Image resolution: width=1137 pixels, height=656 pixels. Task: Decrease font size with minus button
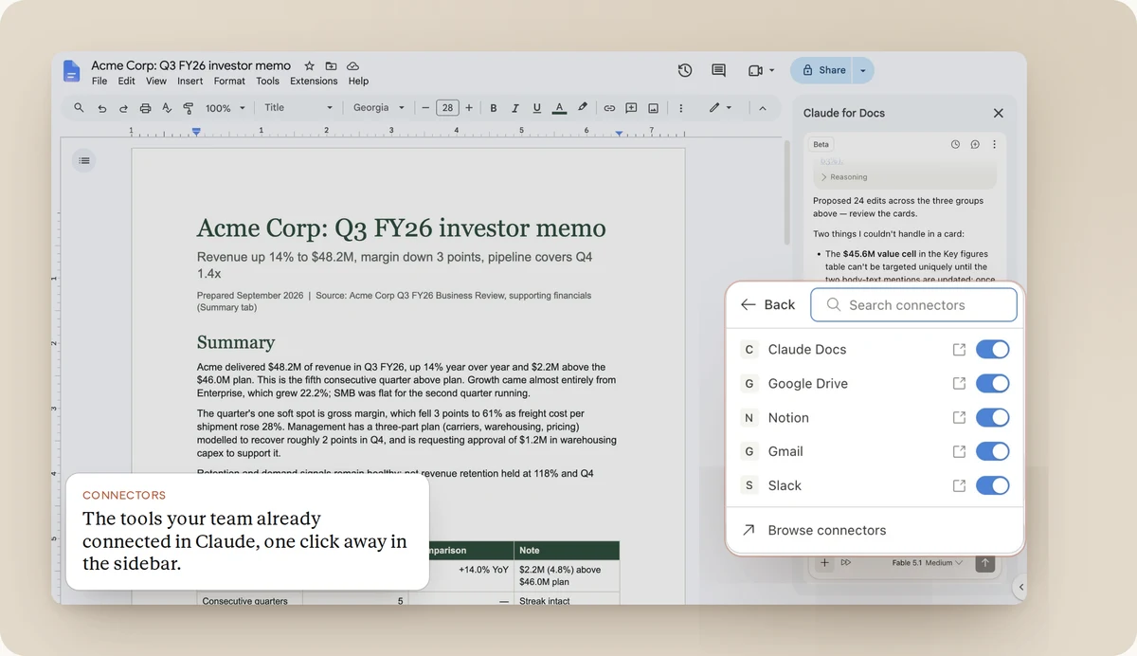coord(426,108)
